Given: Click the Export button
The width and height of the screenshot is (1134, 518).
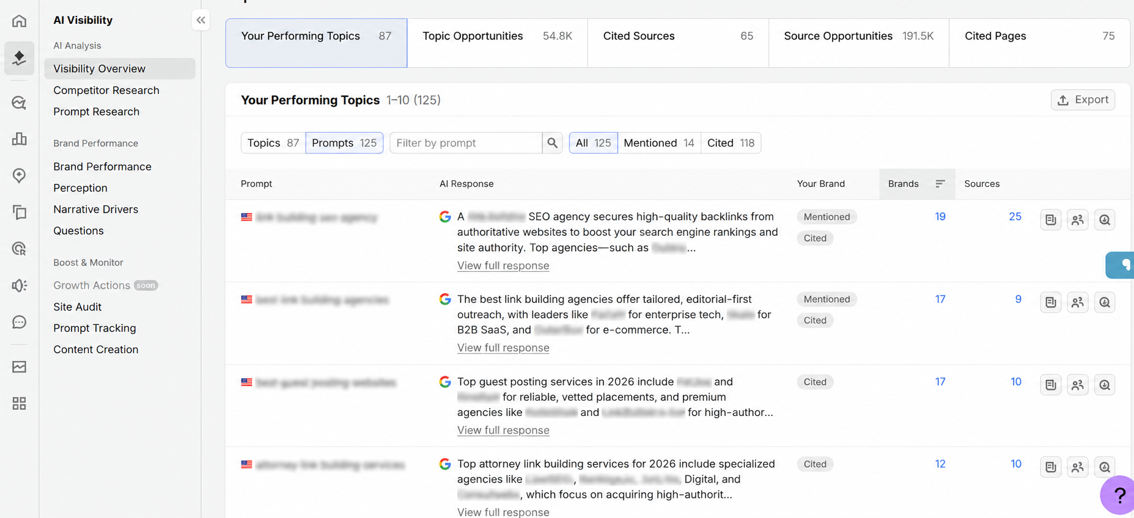Looking at the screenshot, I should 1083,100.
